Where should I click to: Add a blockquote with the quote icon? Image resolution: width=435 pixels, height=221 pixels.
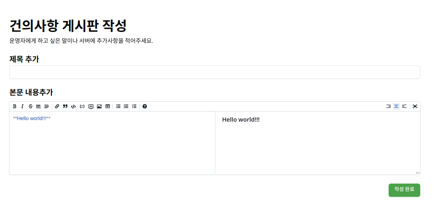65,106
